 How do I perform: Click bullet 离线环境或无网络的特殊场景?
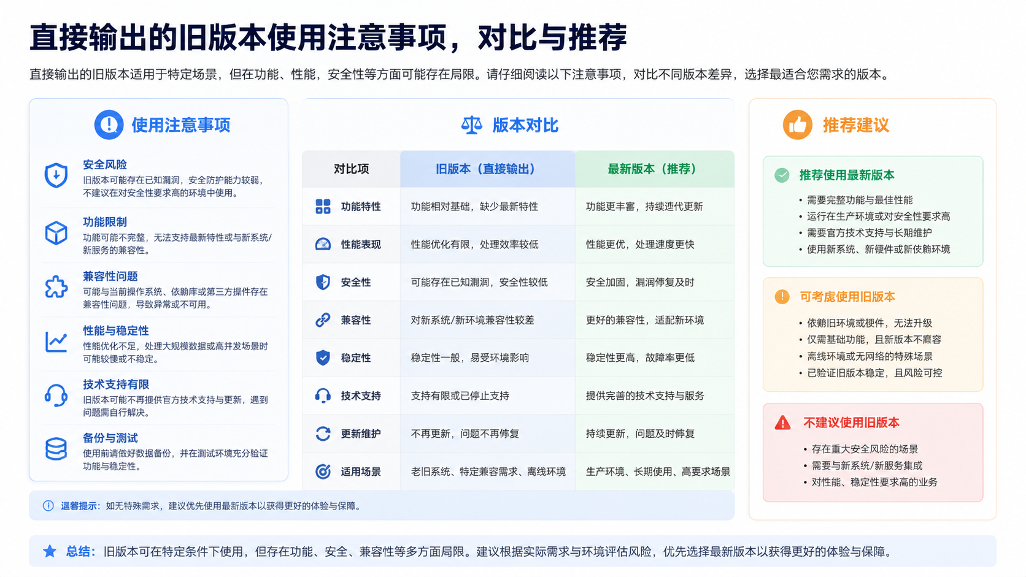point(870,356)
